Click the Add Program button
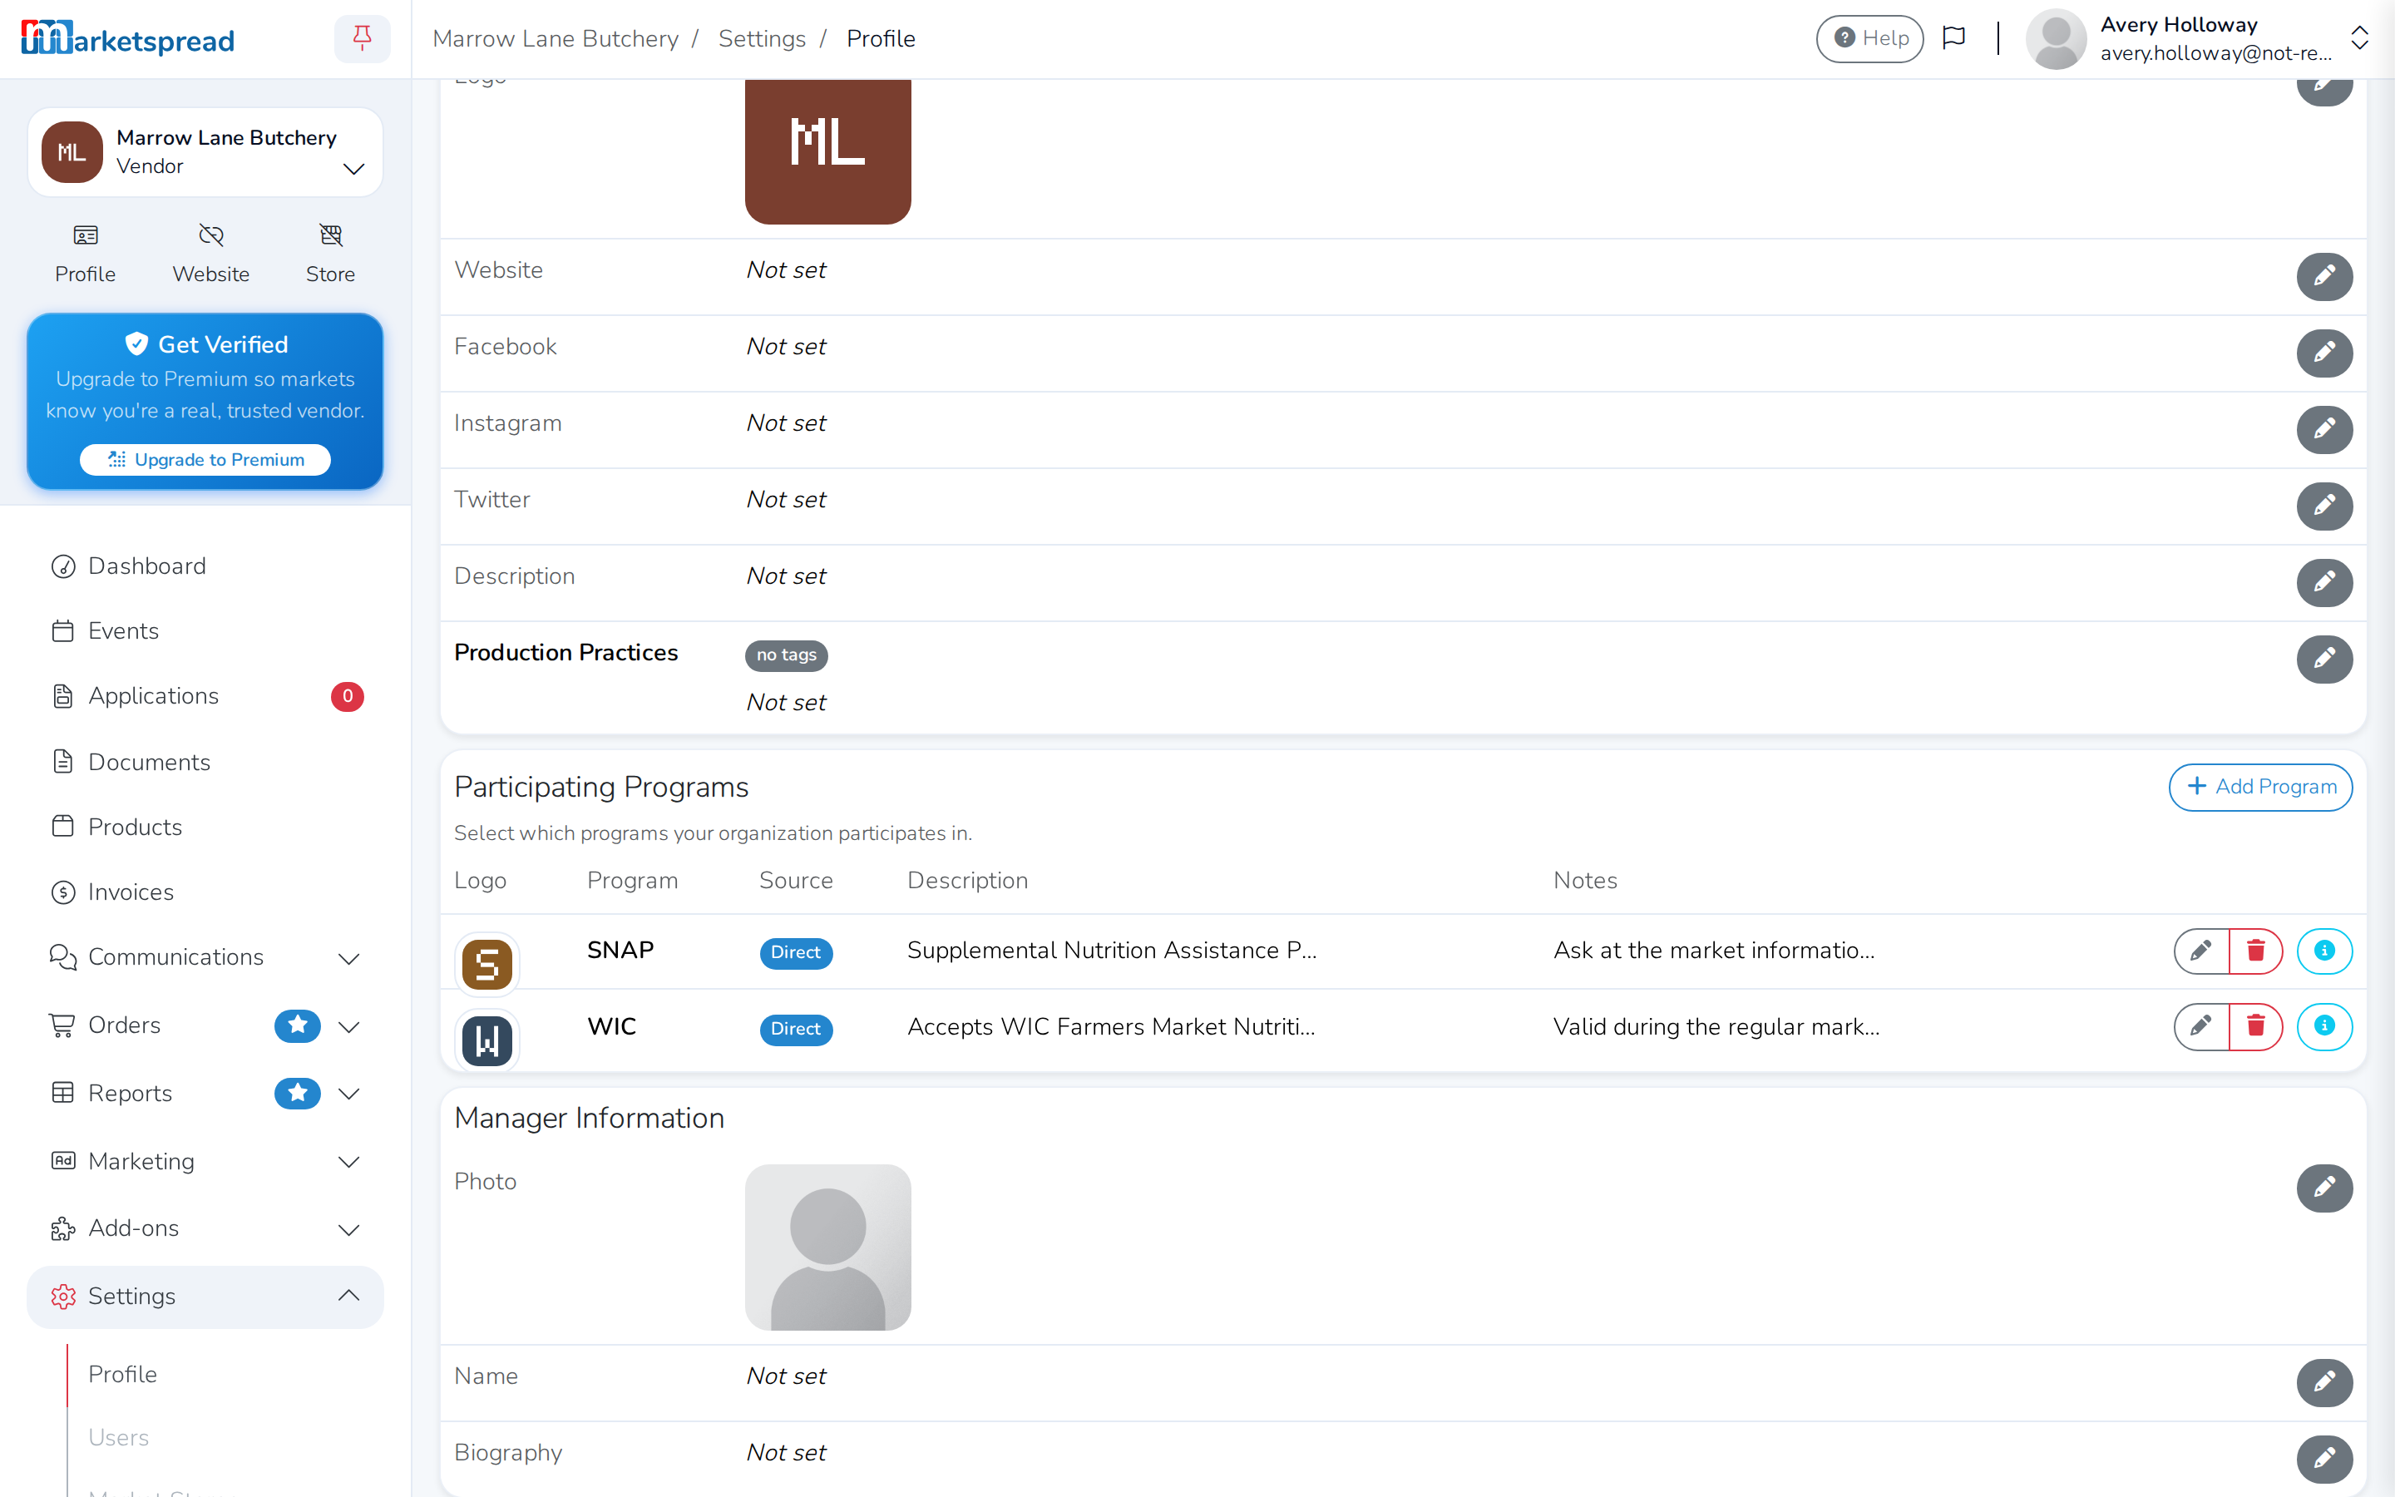This screenshot has height=1497, width=2395. click(x=2260, y=787)
